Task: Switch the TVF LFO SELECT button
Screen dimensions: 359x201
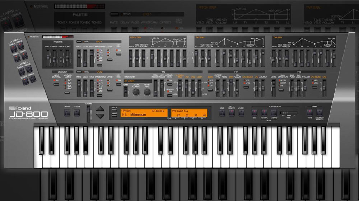Action: click(x=246, y=87)
